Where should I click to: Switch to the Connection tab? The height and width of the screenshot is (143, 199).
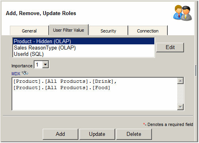point(148,31)
